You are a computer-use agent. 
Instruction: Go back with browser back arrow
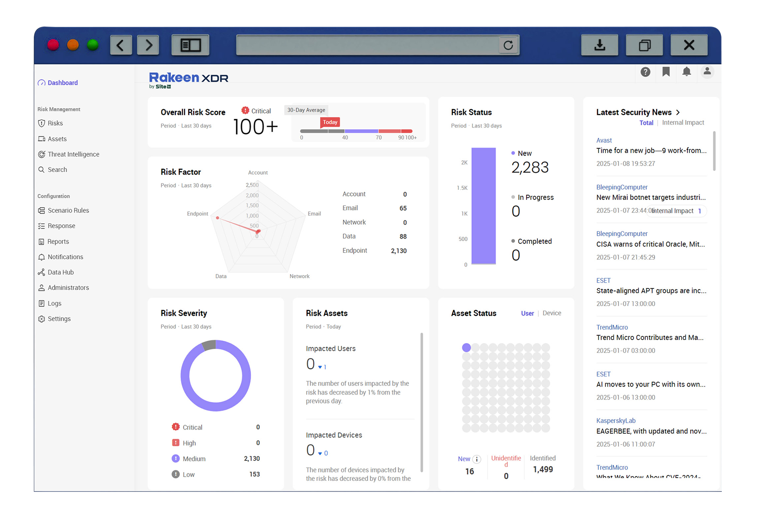pyautogui.click(x=121, y=45)
